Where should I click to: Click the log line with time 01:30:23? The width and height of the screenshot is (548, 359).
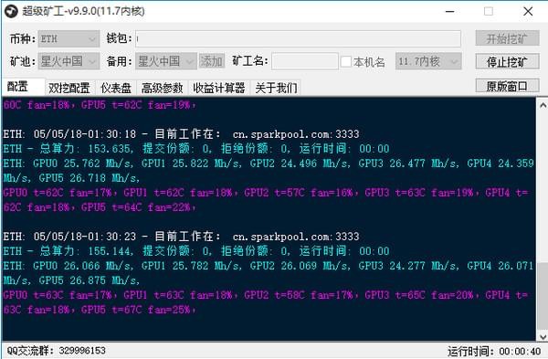click(181, 237)
